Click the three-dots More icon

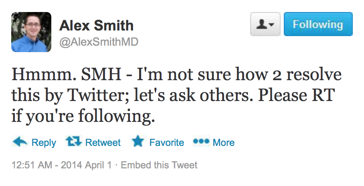tap(201, 141)
